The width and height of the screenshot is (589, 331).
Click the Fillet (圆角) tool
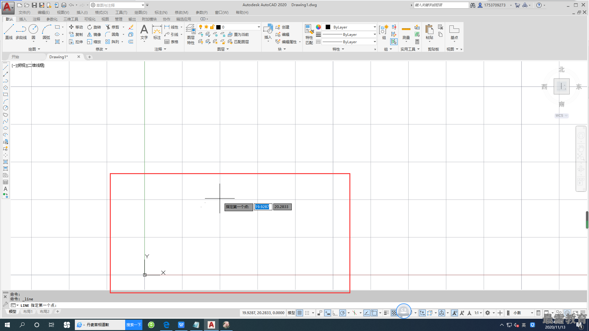point(112,34)
